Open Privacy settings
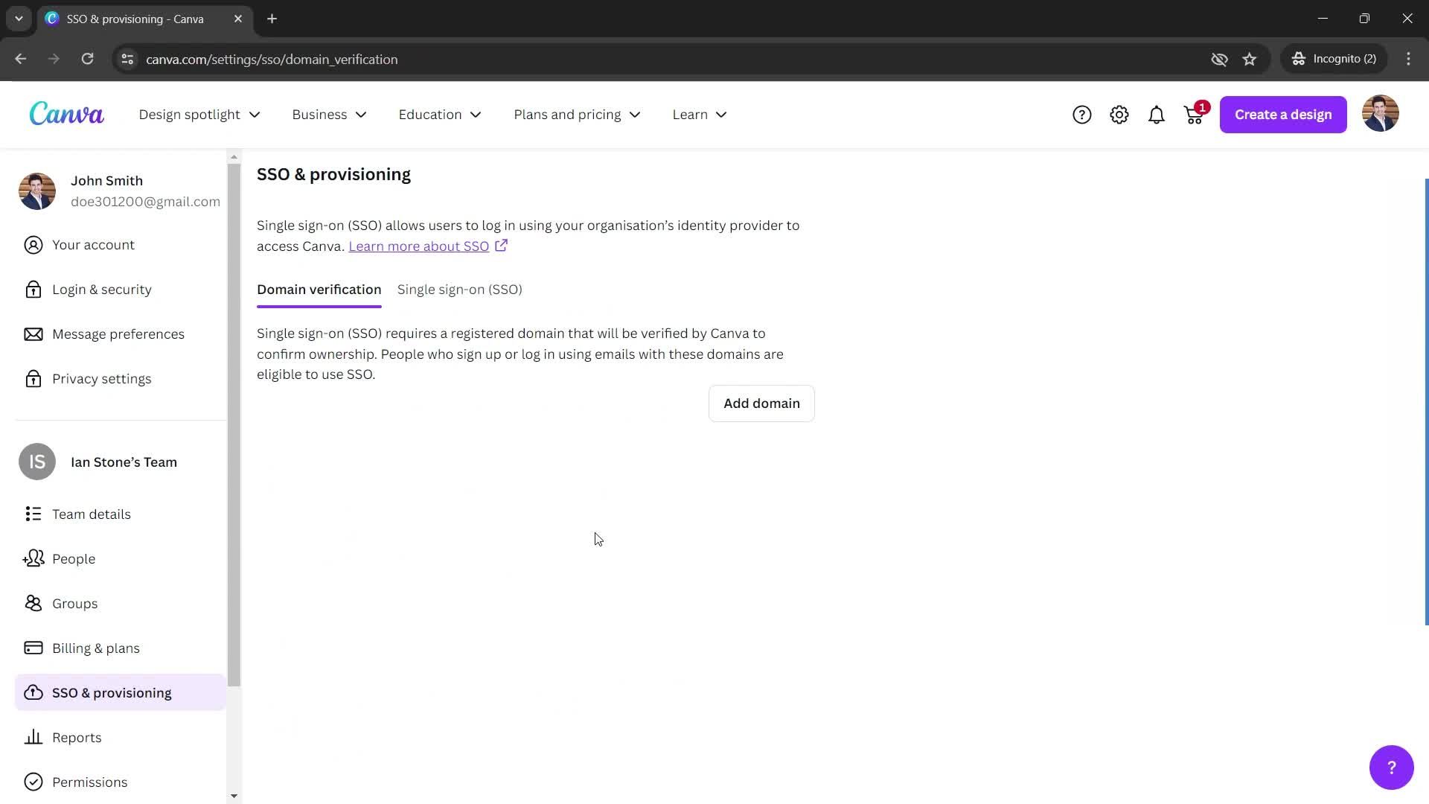1429x804 pixels. (x=119, y=379)
